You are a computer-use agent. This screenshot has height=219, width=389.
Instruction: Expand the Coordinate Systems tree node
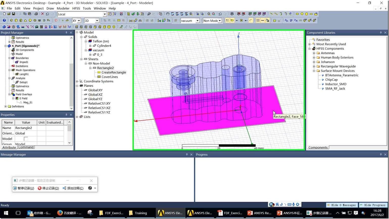(x=77, y=81)
